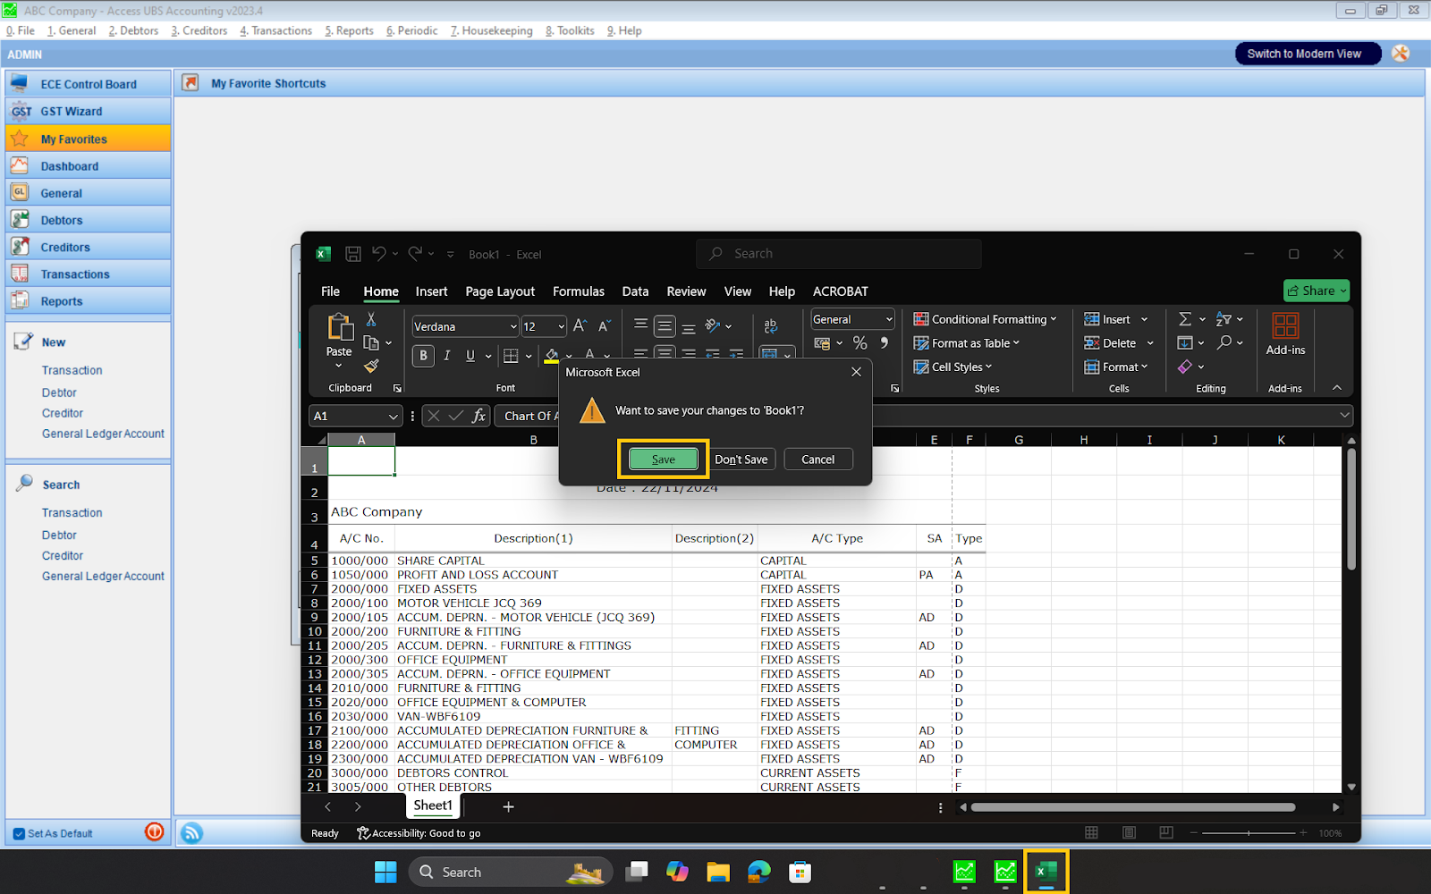1431x894 pixels.
Task: Open the File tab in Excel
Action: (330, 291)
